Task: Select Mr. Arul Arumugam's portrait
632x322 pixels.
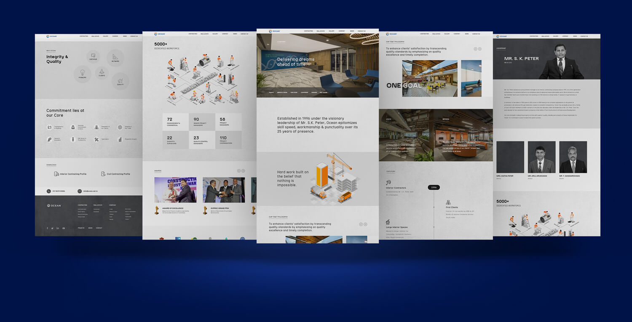Action: (x=541, y=157)
